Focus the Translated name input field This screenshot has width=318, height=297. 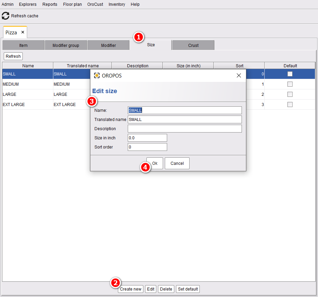[185, 120]
